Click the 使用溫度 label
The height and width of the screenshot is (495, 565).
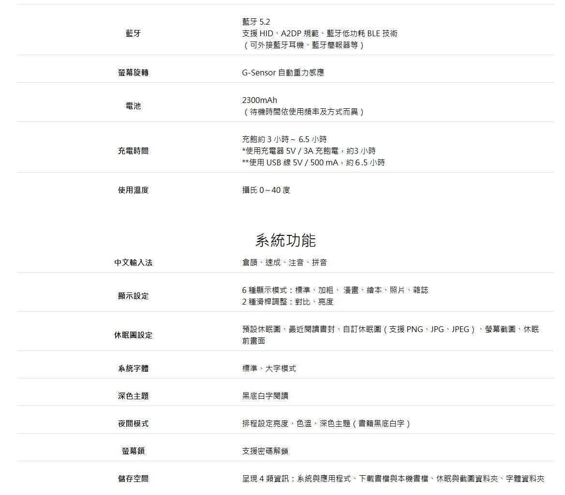point(133,190)
